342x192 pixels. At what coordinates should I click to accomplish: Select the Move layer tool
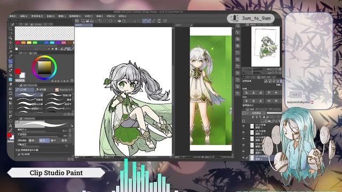click(11, 43)
